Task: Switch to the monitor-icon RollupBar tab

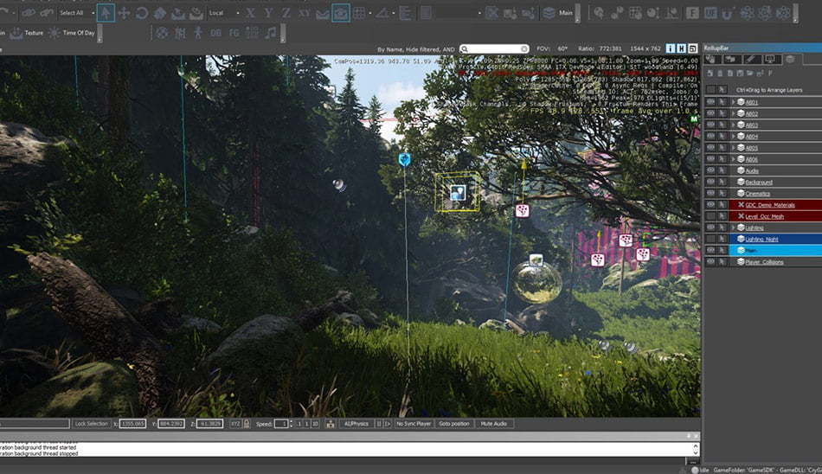Action: pyautogui.click(x=771, y=59)
